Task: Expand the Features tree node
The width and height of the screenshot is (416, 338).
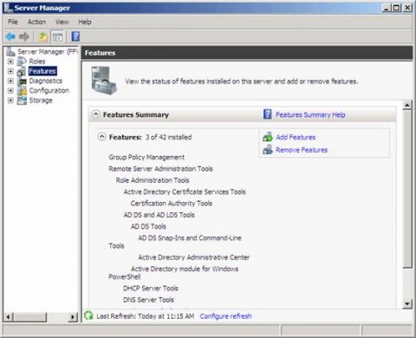Action: coord(10,71)
